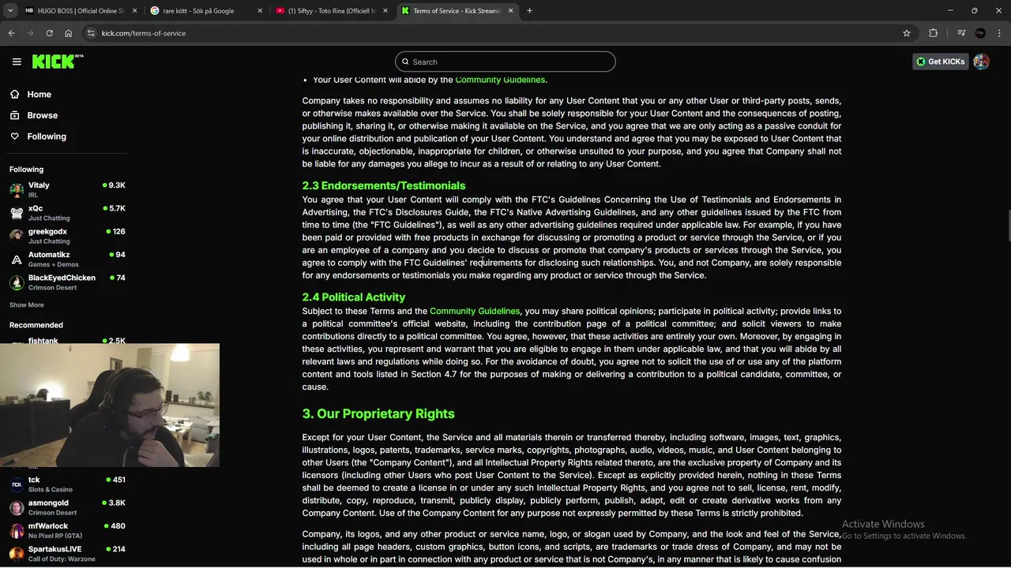Image resolution: width=1011 pixels, height=568 pixels.
Task: Open Vitaly's channel in Following
Action: point(66,189)
